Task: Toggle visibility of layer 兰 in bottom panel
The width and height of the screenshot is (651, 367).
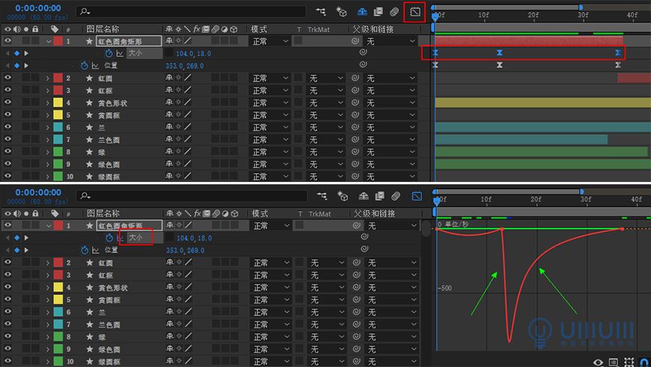Action: coord(7,312)
